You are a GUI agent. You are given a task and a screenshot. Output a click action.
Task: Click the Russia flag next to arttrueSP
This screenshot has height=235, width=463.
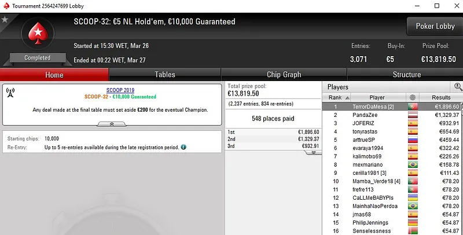pos(413,139)
